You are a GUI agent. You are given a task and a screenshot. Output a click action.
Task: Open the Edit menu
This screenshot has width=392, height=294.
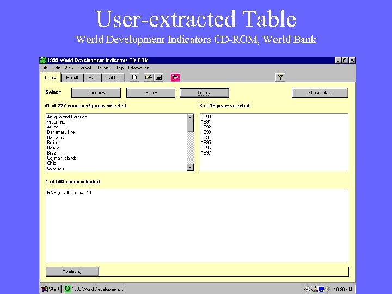pyautogui.click(x=56, y=68)
